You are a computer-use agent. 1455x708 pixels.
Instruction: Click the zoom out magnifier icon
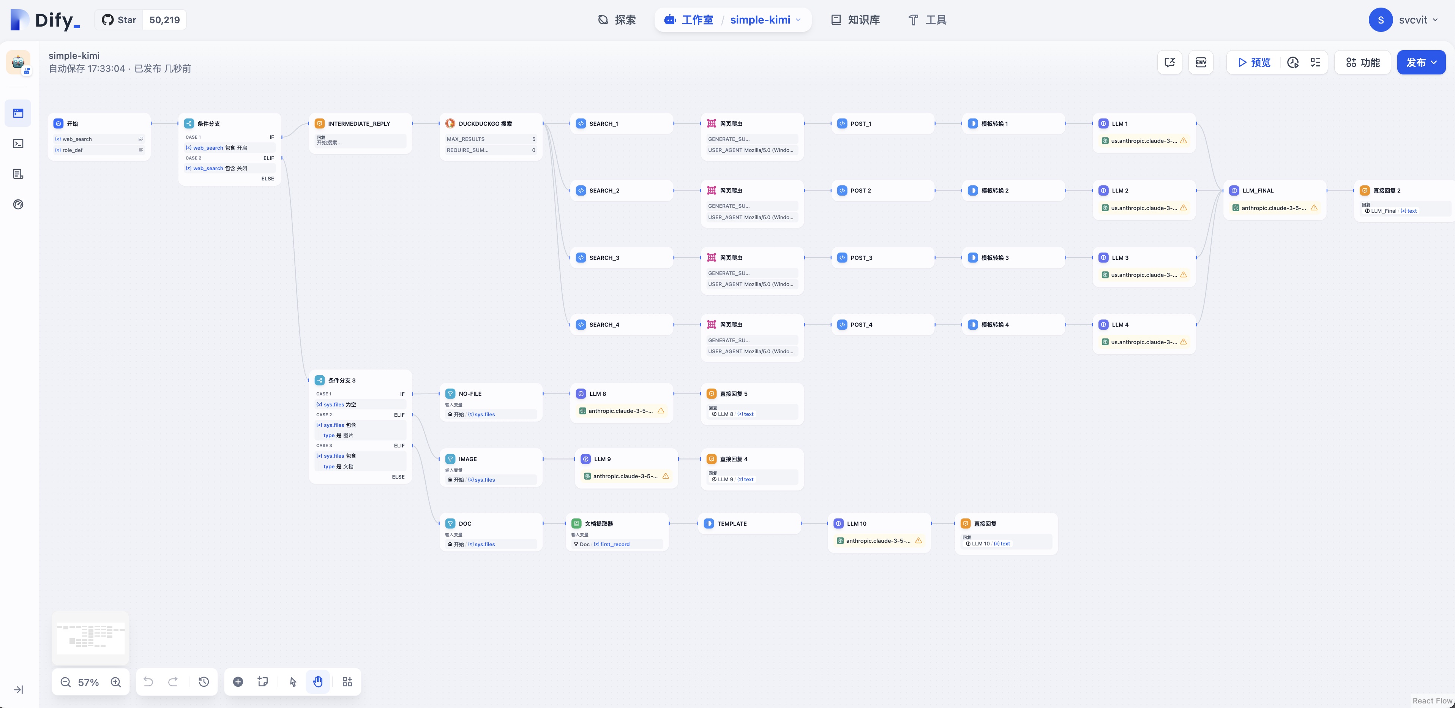(66, 682)
